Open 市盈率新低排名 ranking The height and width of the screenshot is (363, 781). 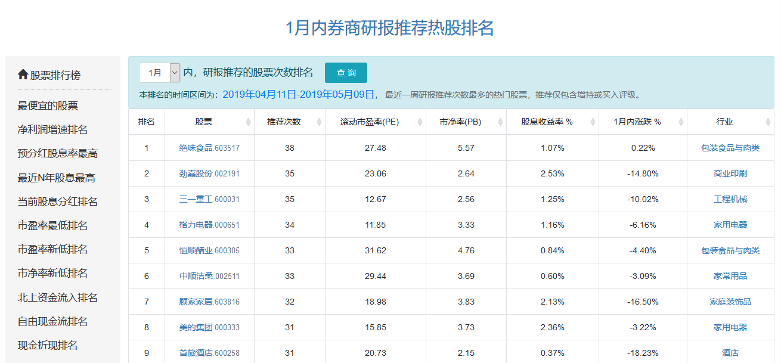pyautogui.click(x=52, y=249)
